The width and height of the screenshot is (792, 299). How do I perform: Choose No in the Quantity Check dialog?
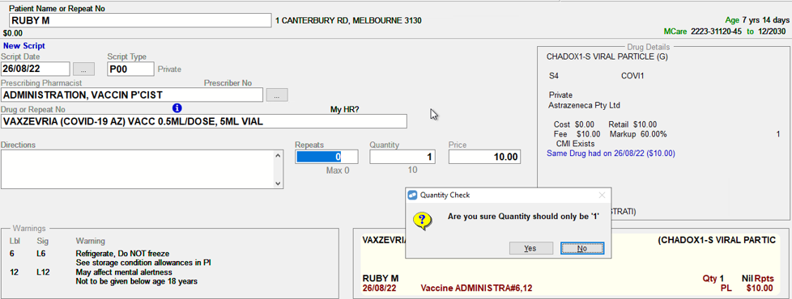pos(582,248)
